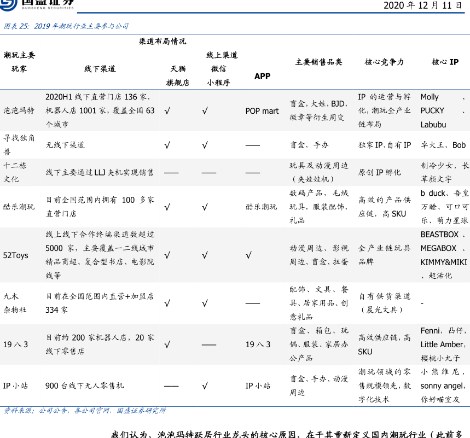
Task: Click the 小熊维尼, sonny angel IP cell
Action: point(443,386)
